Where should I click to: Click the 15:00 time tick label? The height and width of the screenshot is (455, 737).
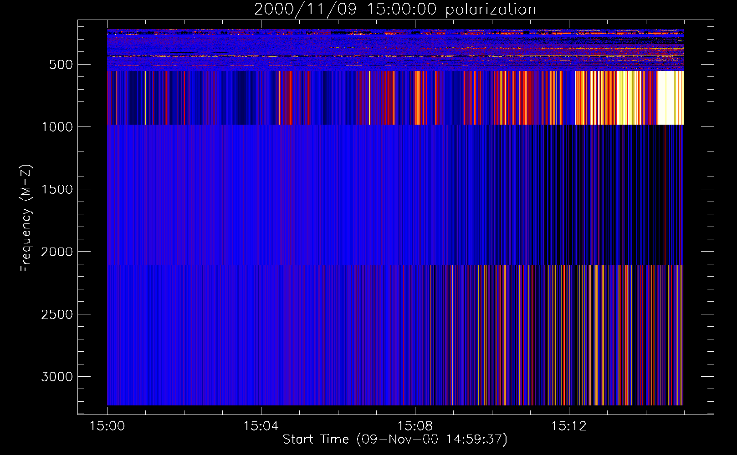(x=107, y=426)
